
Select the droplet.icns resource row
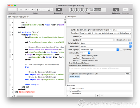[100, 91]
